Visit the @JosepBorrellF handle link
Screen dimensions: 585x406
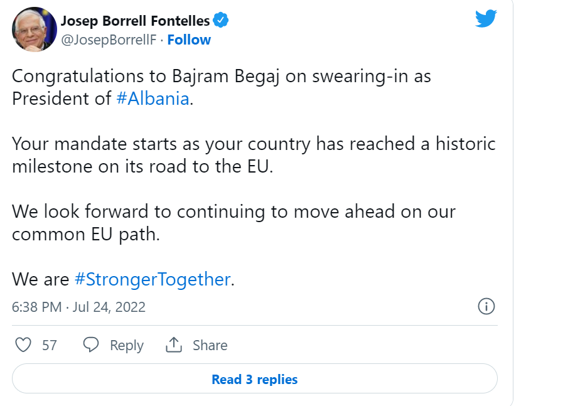[x=108, y=40]
